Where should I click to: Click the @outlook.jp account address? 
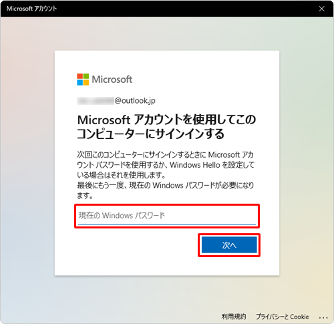tap(116, 101)
